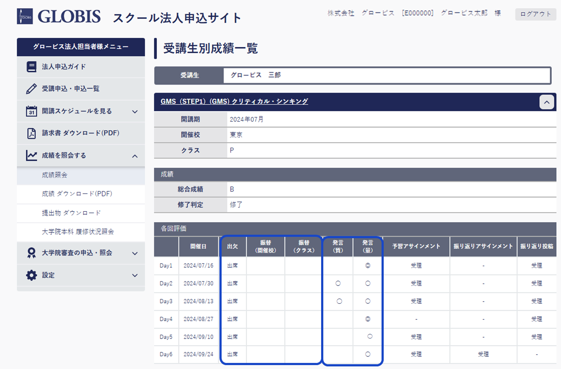Open 法人申込ガイド menu item
The image size is (561, 369).
coord(81,67)
